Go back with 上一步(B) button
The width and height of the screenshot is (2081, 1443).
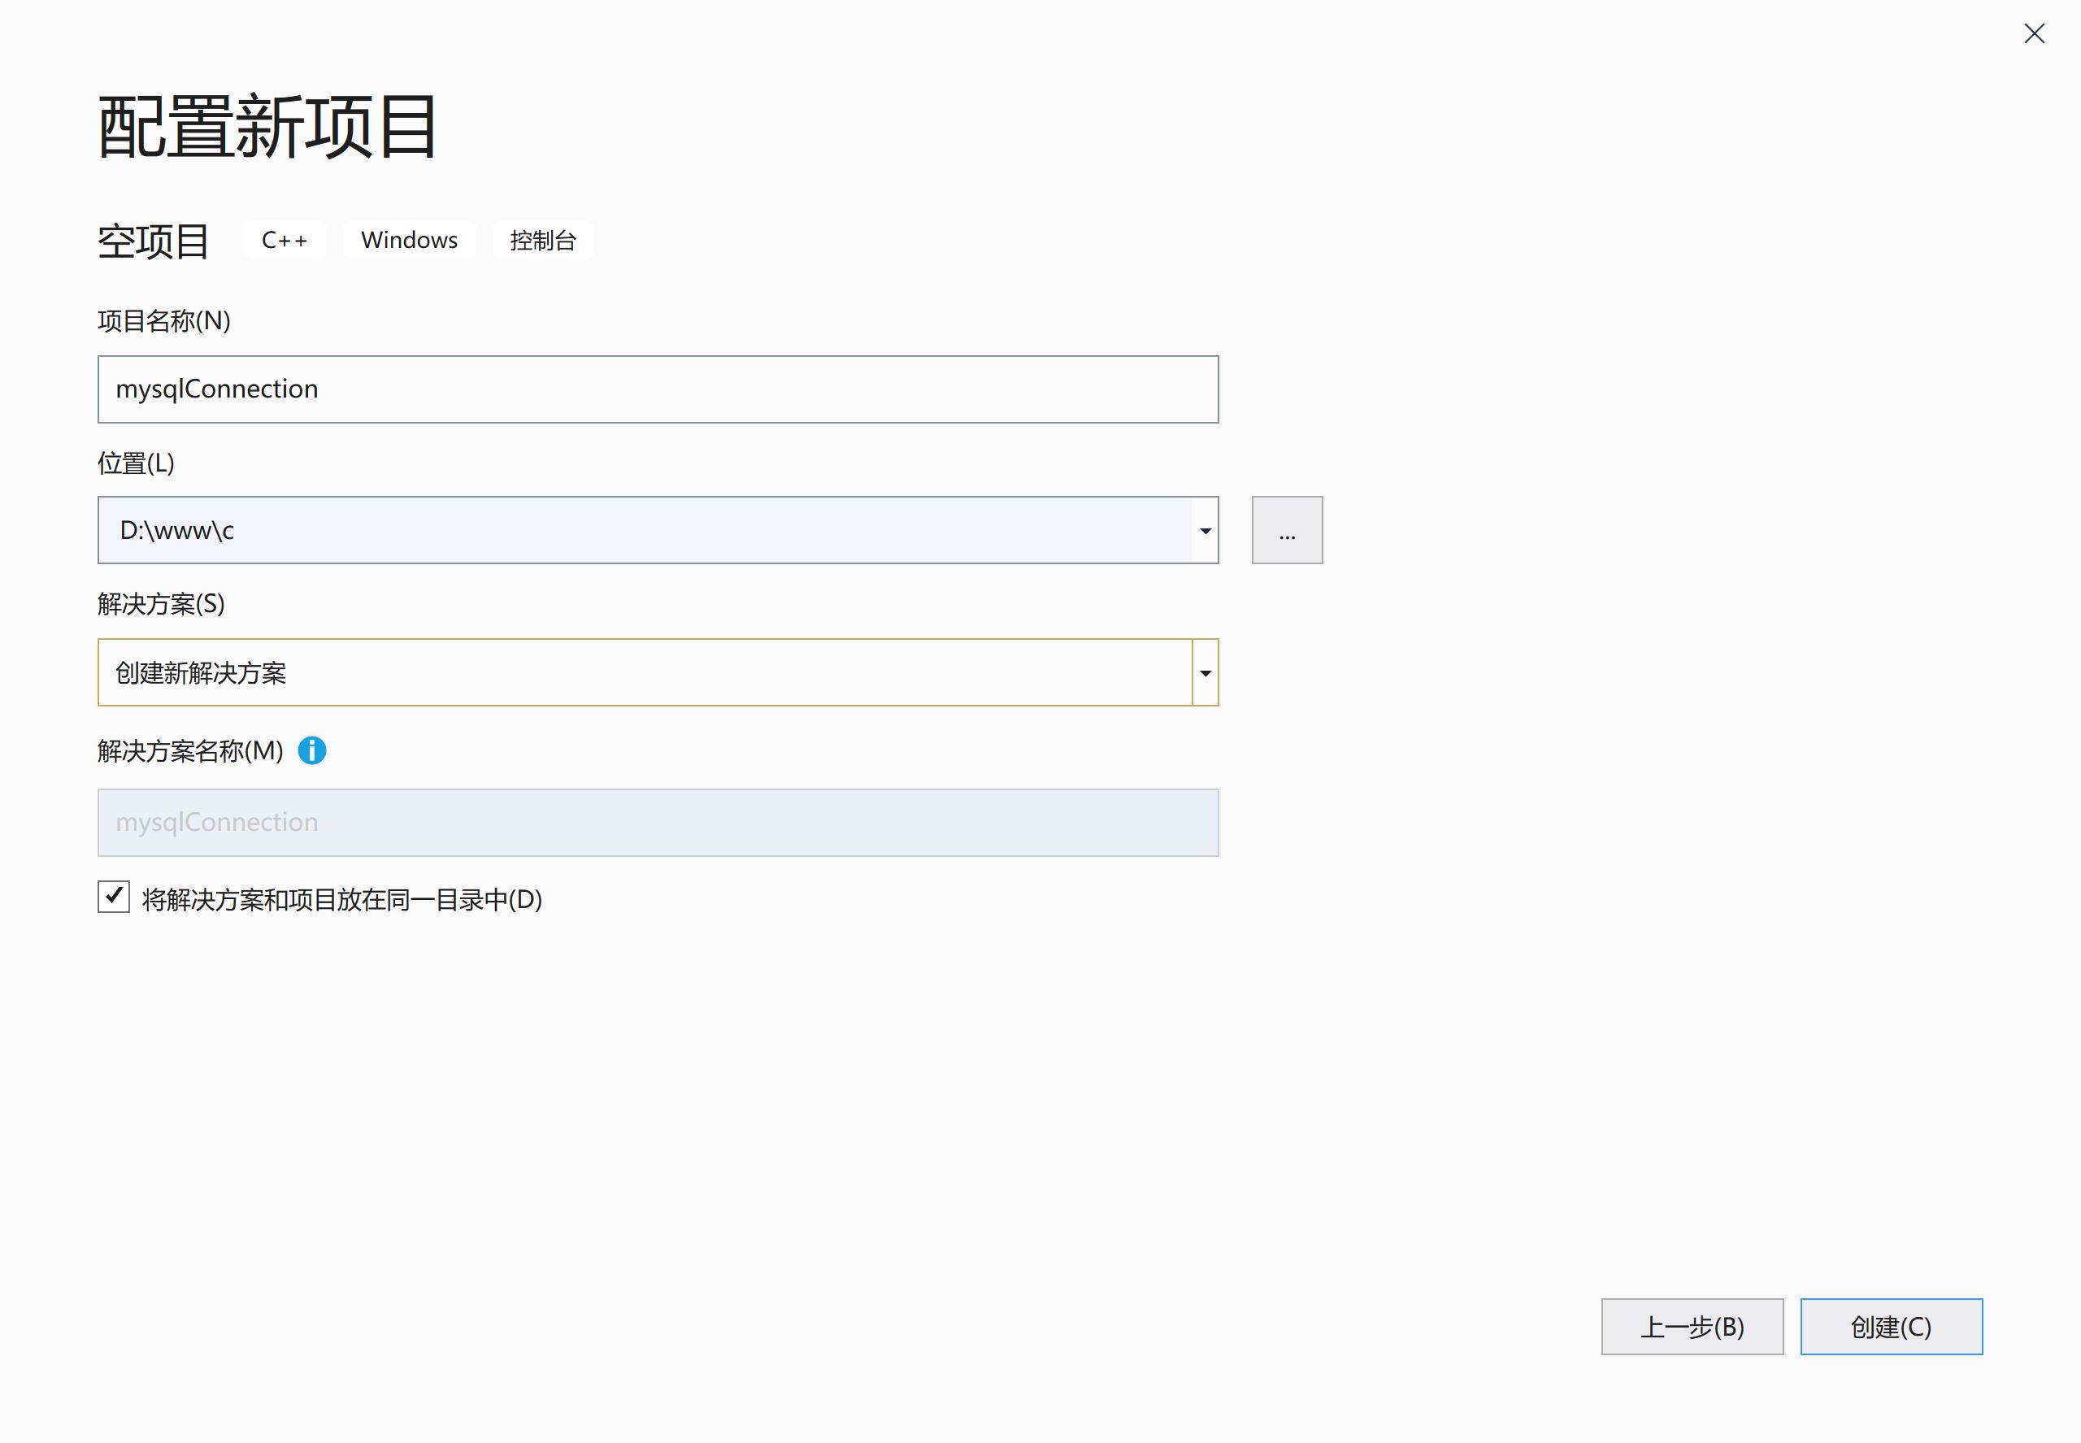(1692, 1327)
